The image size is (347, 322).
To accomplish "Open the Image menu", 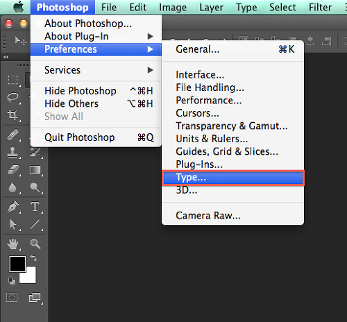I will pos(173,8).
